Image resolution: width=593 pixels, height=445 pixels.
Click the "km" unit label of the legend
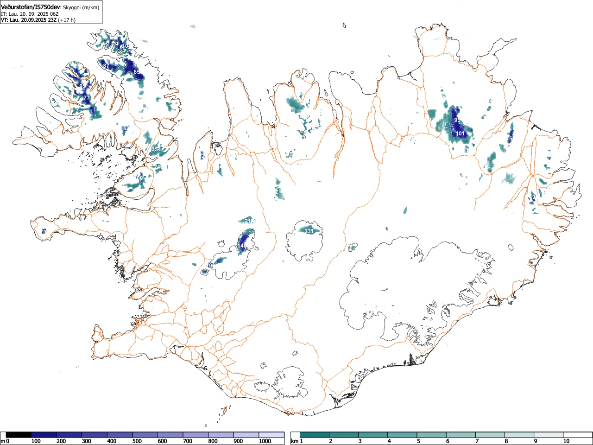[x=294, y=441]
